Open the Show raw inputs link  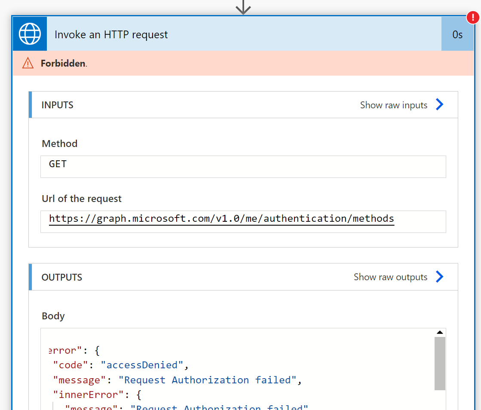394,105
